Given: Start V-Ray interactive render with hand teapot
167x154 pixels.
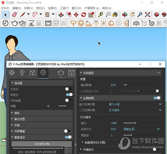Looking at the screenshot, I should [x=22, y=23].
